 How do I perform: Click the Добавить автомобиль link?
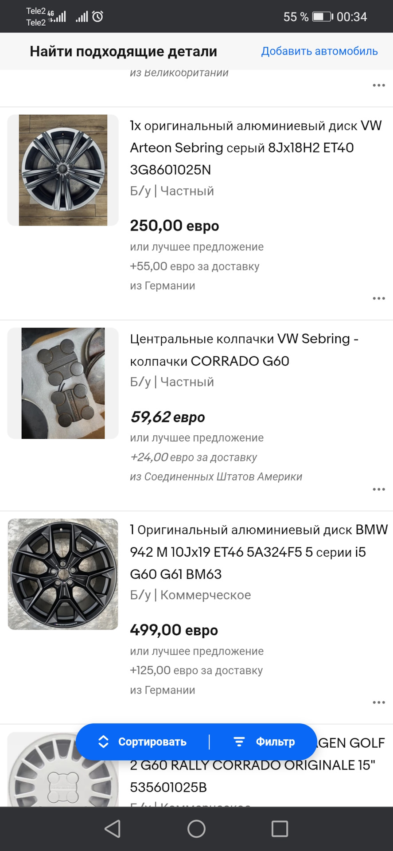point(319,51)
